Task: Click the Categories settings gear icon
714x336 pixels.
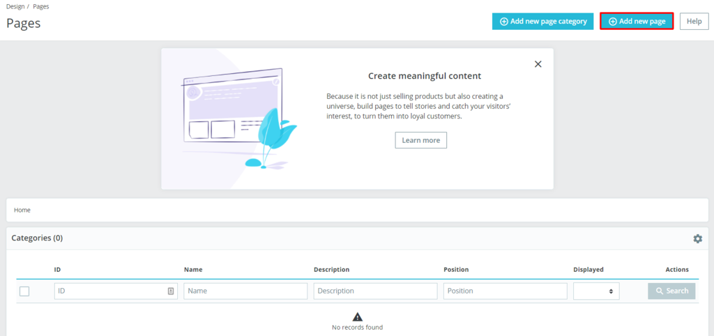Action: click(x=697, y=238)
